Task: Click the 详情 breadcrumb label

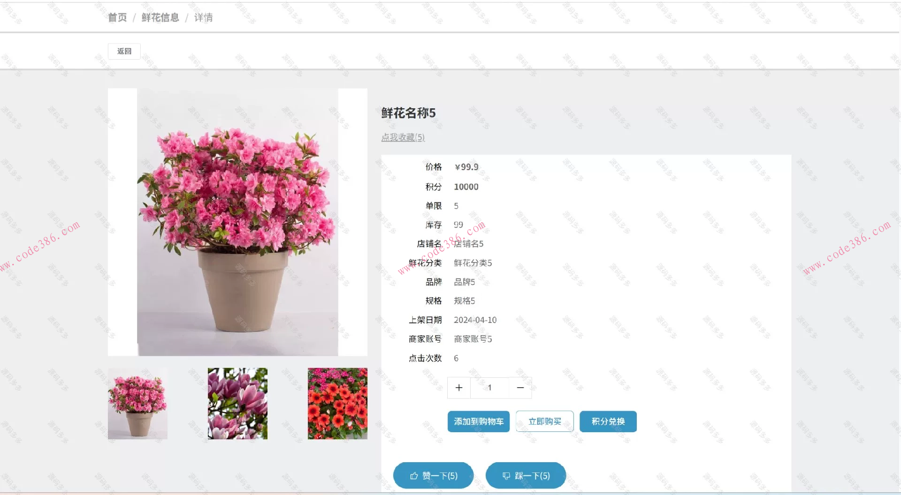Action: pyautogui.click(x=203, y=17)
